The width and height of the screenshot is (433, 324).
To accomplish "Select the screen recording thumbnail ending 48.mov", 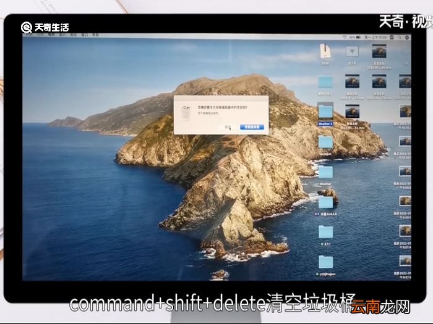I will click(379, 51).
